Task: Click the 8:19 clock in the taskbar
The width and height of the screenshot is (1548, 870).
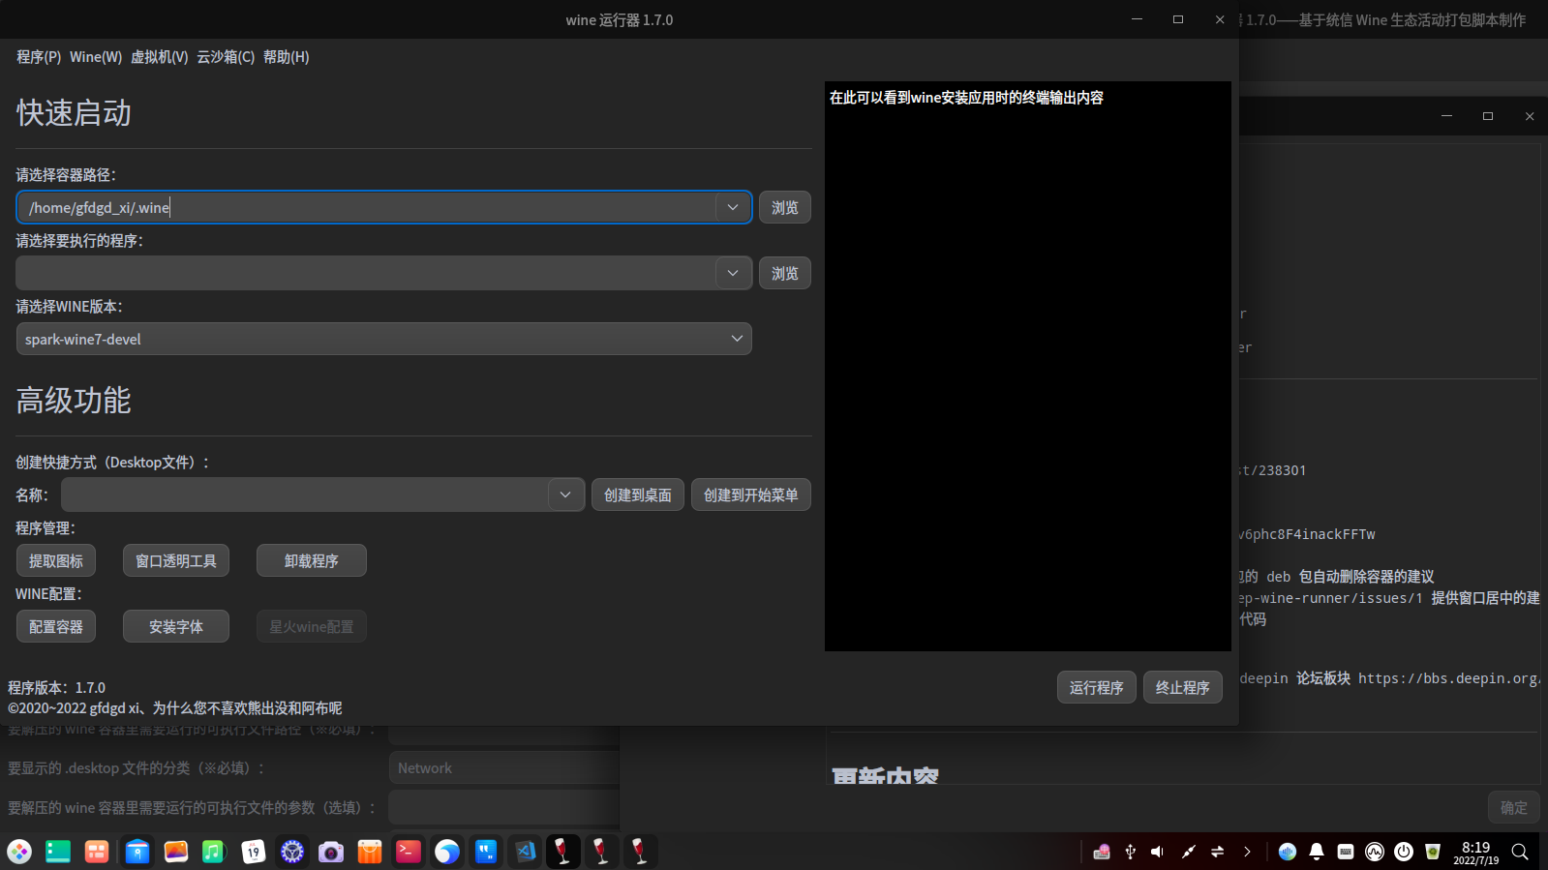Action: (1475, 852)
